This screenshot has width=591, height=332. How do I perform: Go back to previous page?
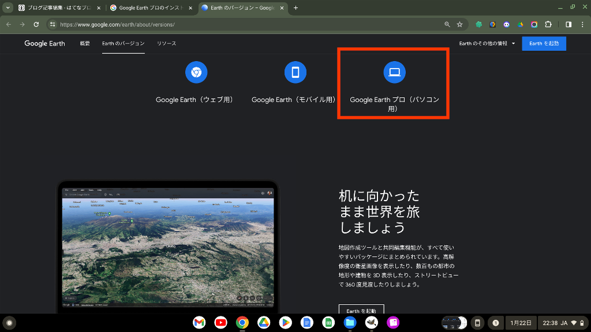point(9,24)
